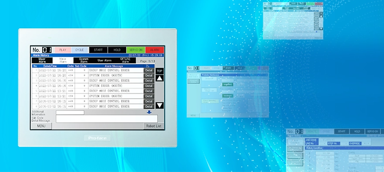384x172 pixels.
Task: Toggle the PLAY mode indicator
Action: coord(63,50)
